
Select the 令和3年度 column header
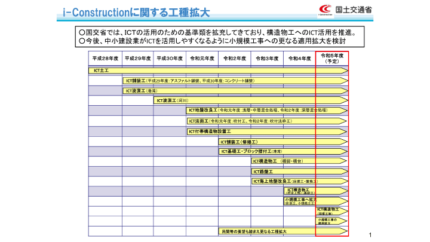267,59
